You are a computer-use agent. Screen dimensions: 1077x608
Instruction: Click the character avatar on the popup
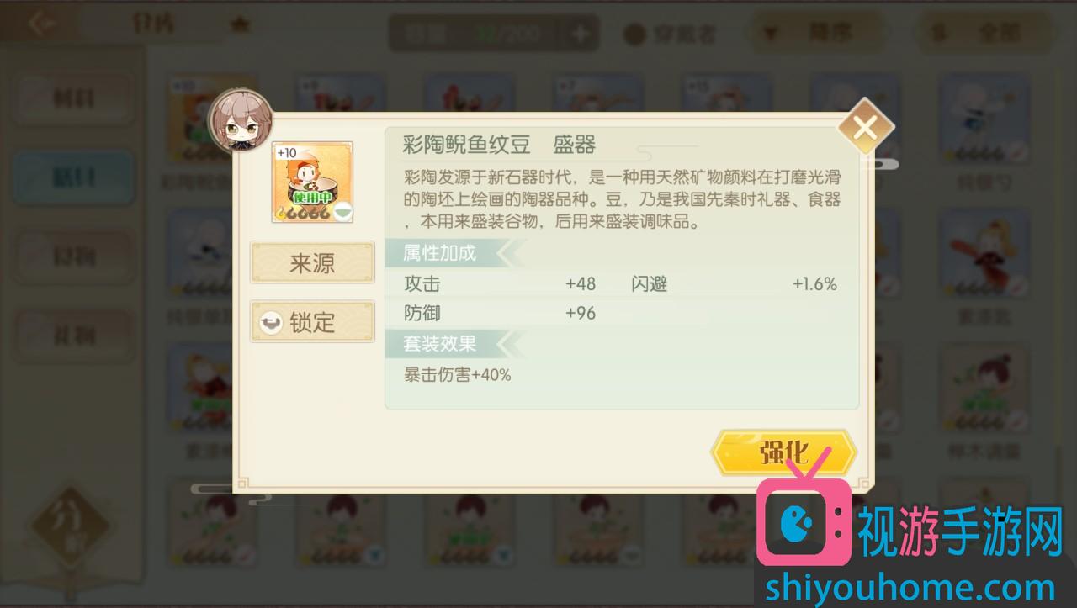click(x=241, y=120)
